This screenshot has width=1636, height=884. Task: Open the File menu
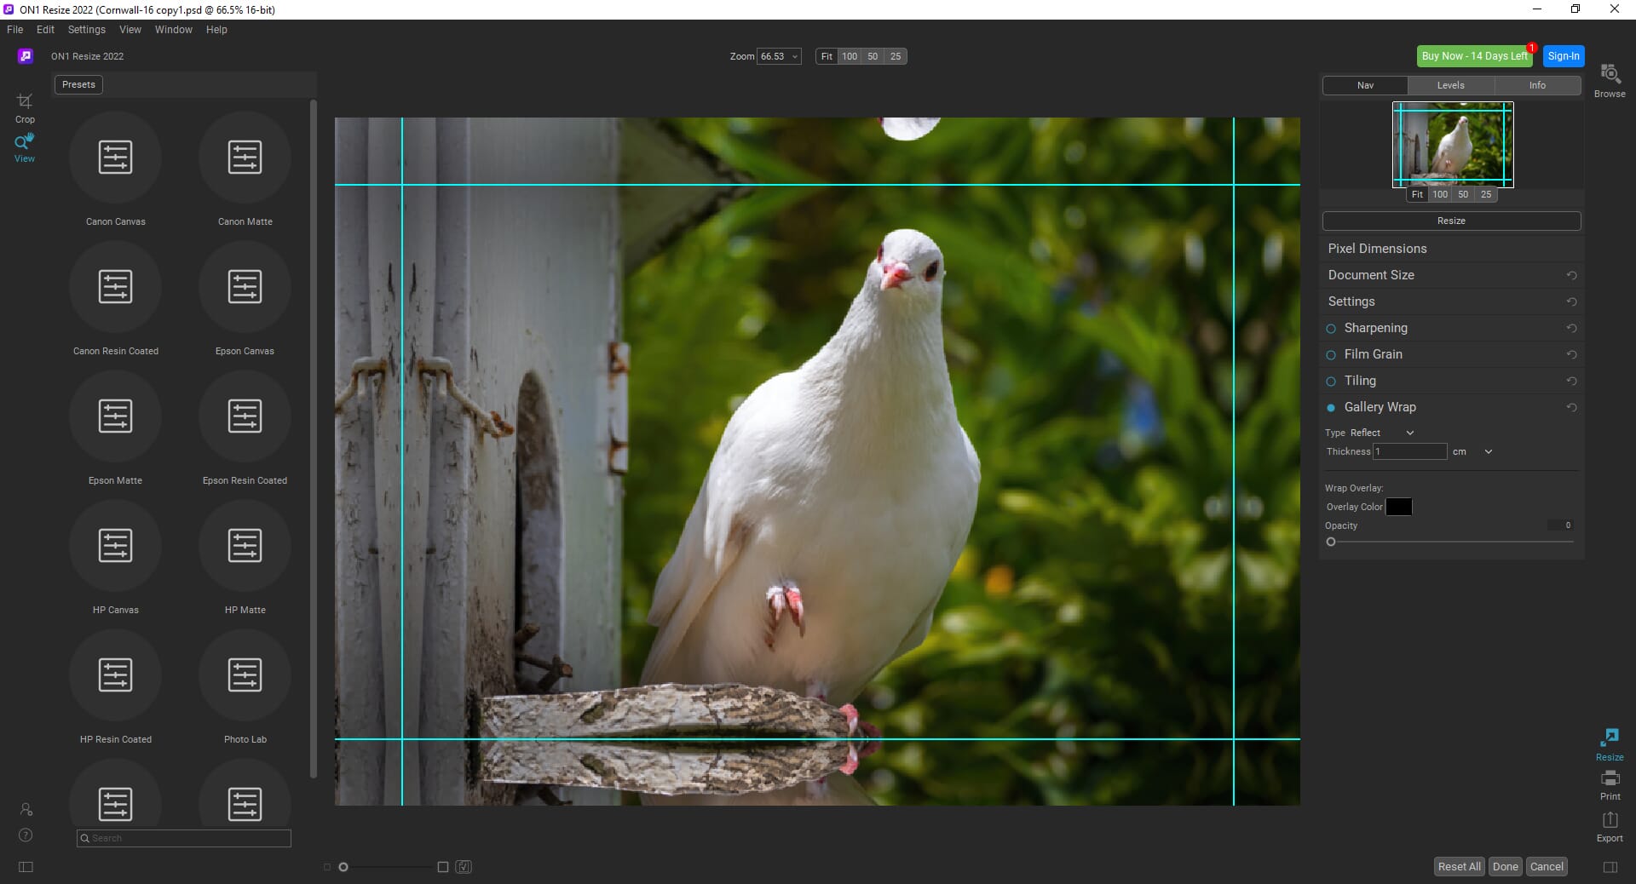pos(15,29)
